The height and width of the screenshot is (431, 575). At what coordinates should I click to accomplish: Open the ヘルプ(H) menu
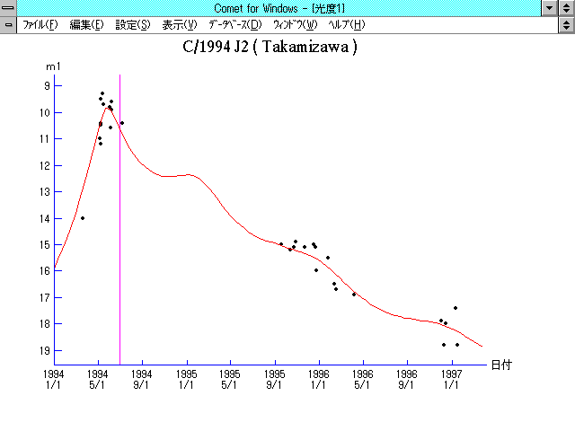[x=347, y=24]
